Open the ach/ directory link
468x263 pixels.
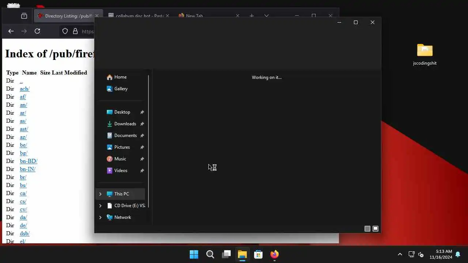click(x=24, y=89)
